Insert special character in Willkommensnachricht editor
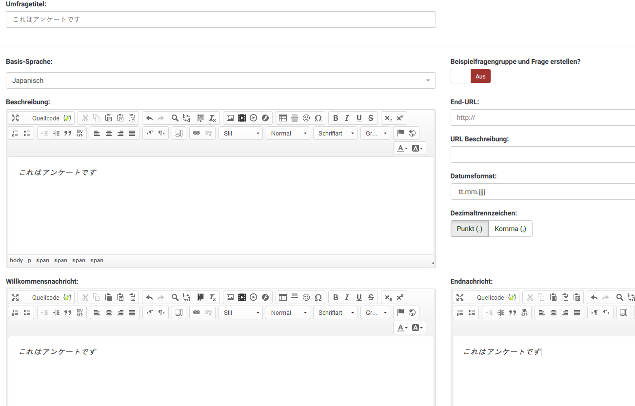635x406 pixels. coord(318,297)
